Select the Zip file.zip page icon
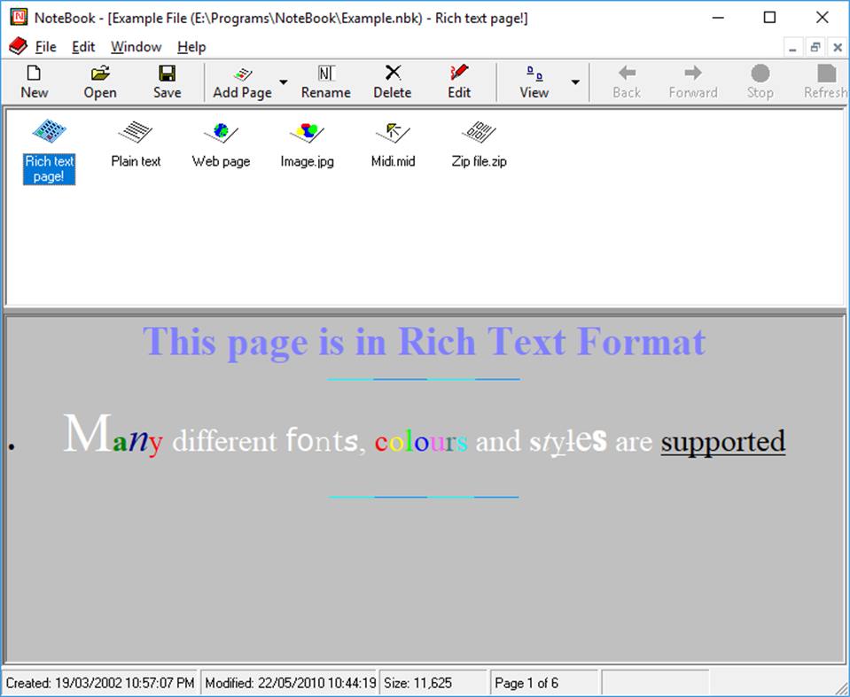Image resolution: width=850 pixels, height=697 pixels. pos(479,144)
